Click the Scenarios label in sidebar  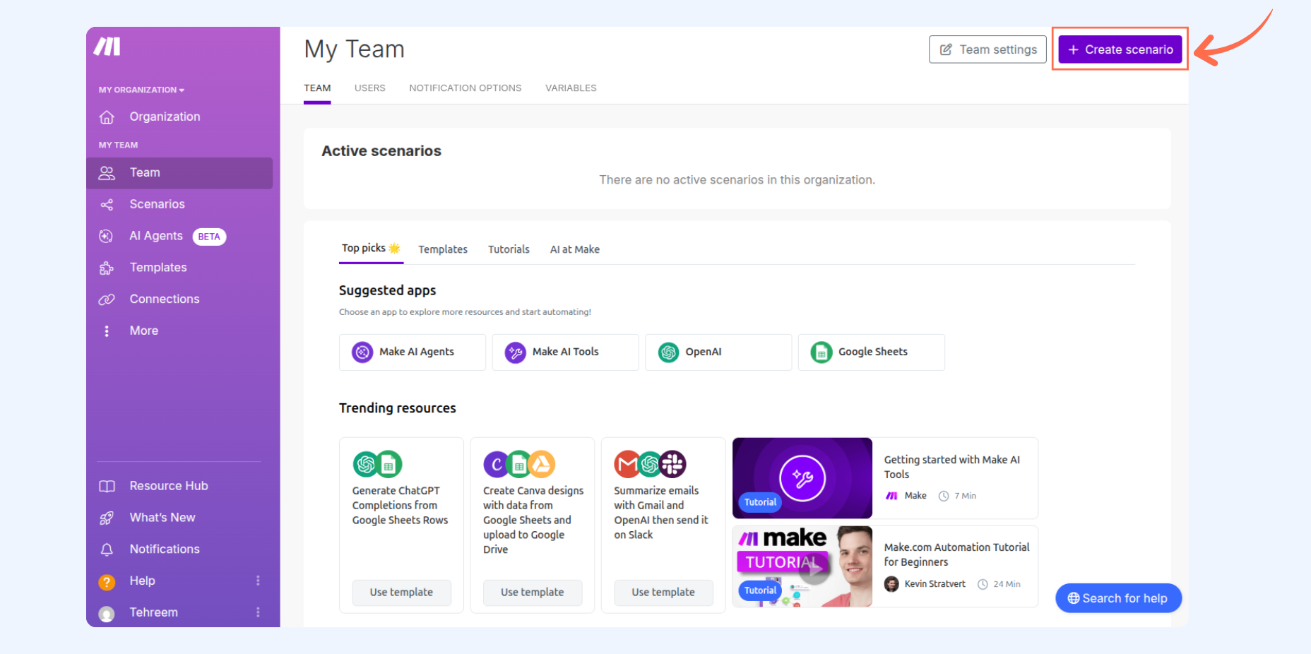[157, 204]
